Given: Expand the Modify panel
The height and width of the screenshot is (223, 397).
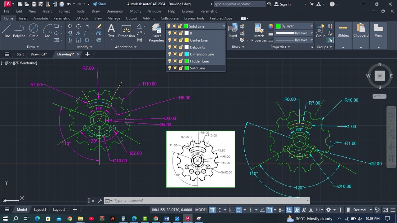Looking at the screenshot, I should 85,47.
